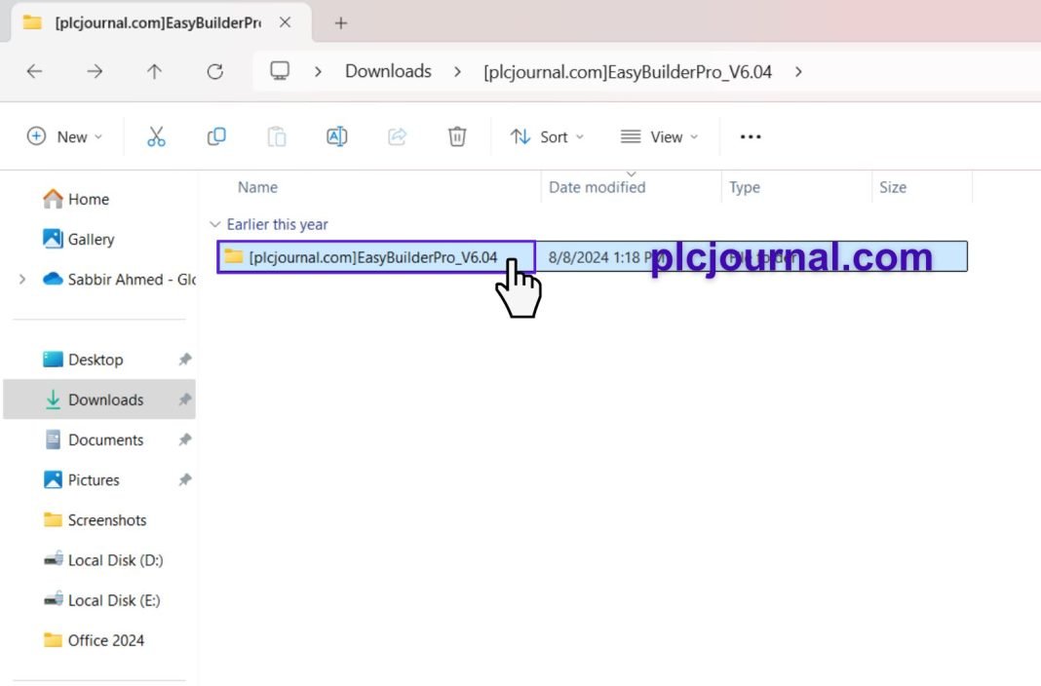Viewport: 1041px width, 686px height.
Task: Go to Downloads in the address bar
Action: (387, 71)
